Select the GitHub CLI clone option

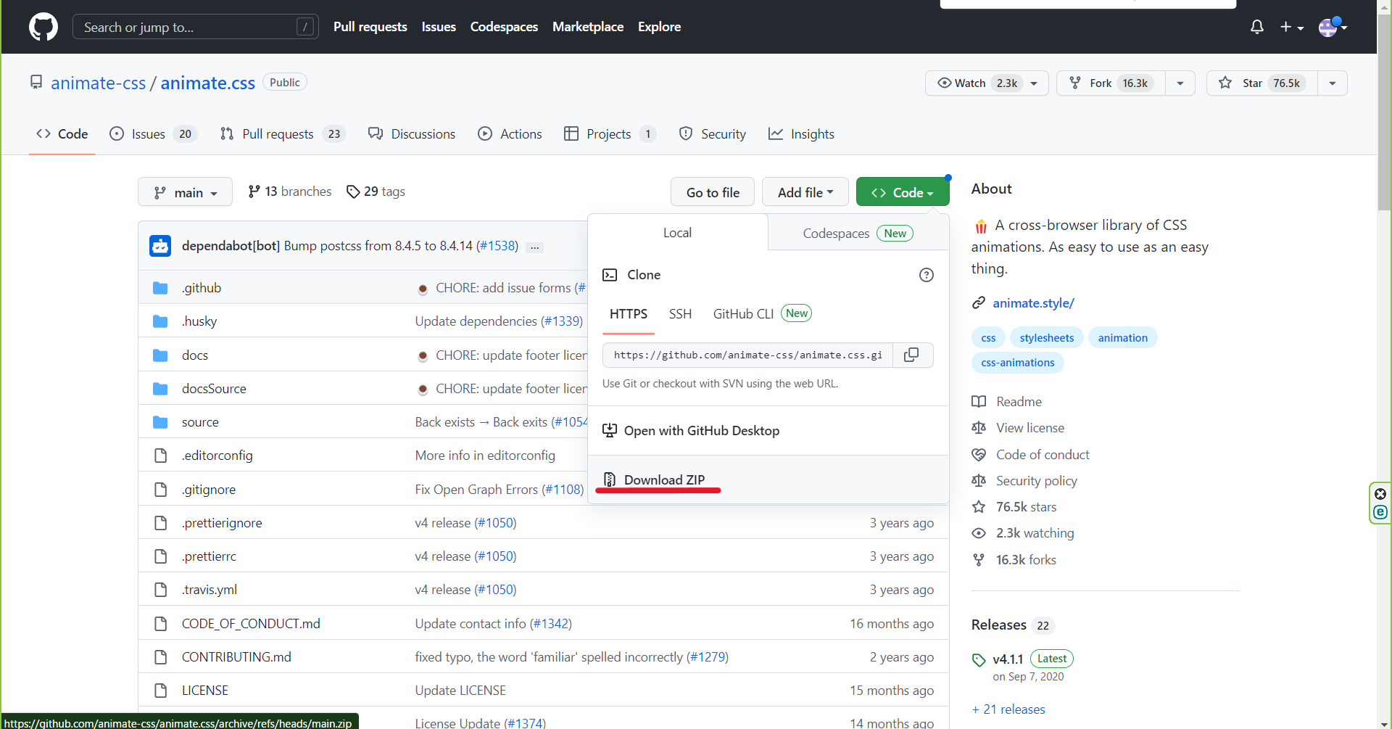(x=762, y=314)
